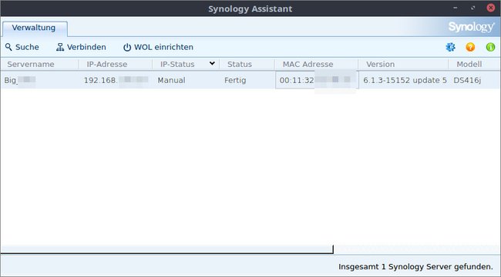Select the 192.168 IP address cell
Image resolution: width=501 pixels, height=277 pixels.
pyautogui.click(x=116, y=80)
